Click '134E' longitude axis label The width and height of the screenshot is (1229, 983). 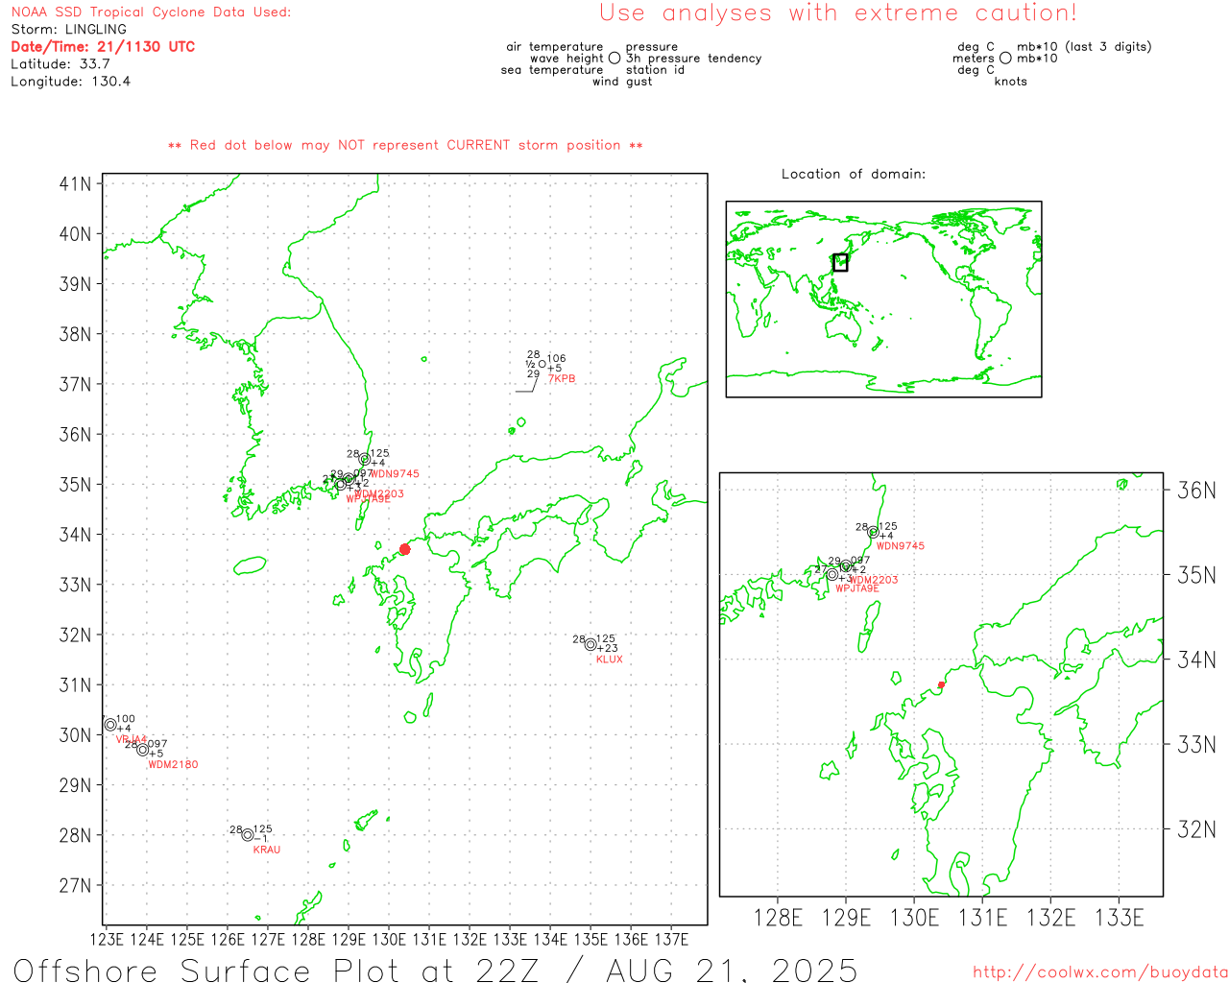550,939
